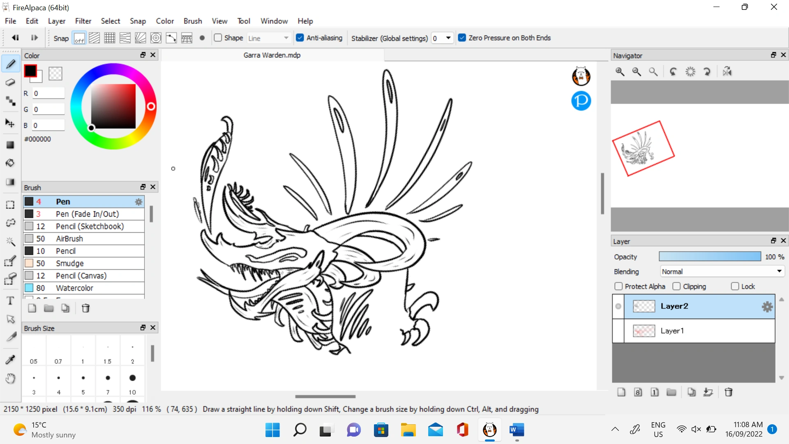
Task: Open the Shape Line dropdown
Action: point(286,38)
